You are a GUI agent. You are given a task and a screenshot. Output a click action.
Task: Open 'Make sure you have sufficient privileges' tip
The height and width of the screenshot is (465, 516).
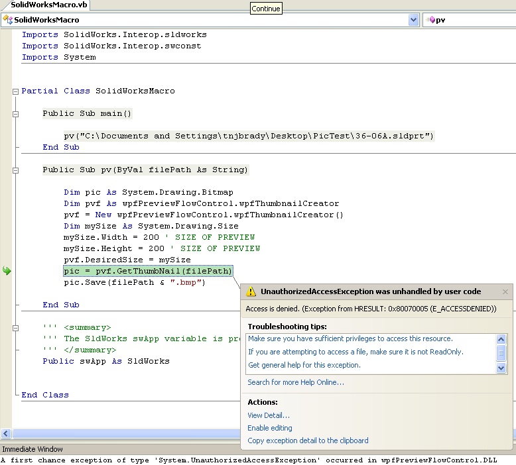[x=350, y=338]
